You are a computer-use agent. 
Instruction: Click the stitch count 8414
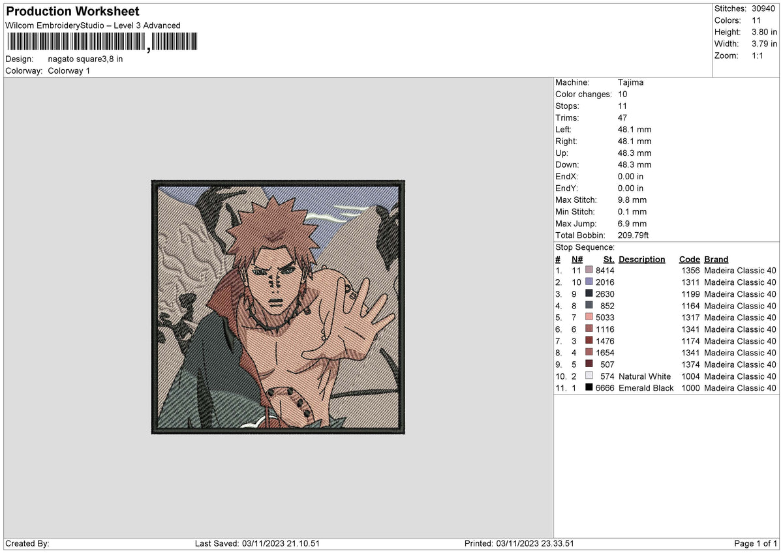605,271
